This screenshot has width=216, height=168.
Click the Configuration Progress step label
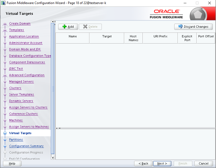tap(26, 153)
